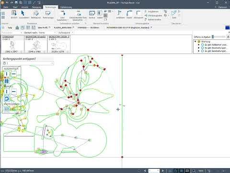The width and height of the screenshot is (230, 173).
Task: Open the Optionen menu at top right
Action: 222,7
